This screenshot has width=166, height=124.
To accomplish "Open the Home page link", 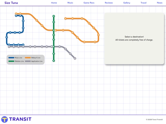I will tap(54, 3).
